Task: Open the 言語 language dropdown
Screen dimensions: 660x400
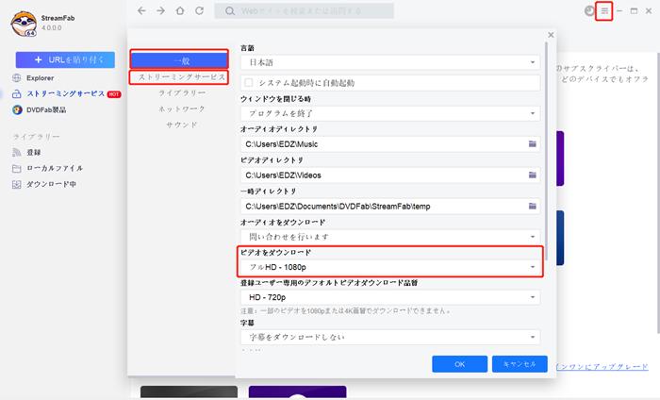Action: (390, 62)
